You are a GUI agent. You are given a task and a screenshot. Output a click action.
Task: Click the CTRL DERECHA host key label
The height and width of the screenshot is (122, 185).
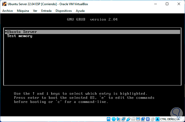170,119
